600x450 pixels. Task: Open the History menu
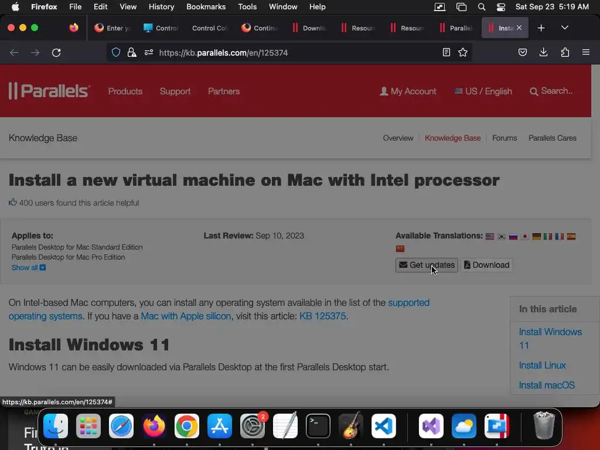(x=161, y=7)
